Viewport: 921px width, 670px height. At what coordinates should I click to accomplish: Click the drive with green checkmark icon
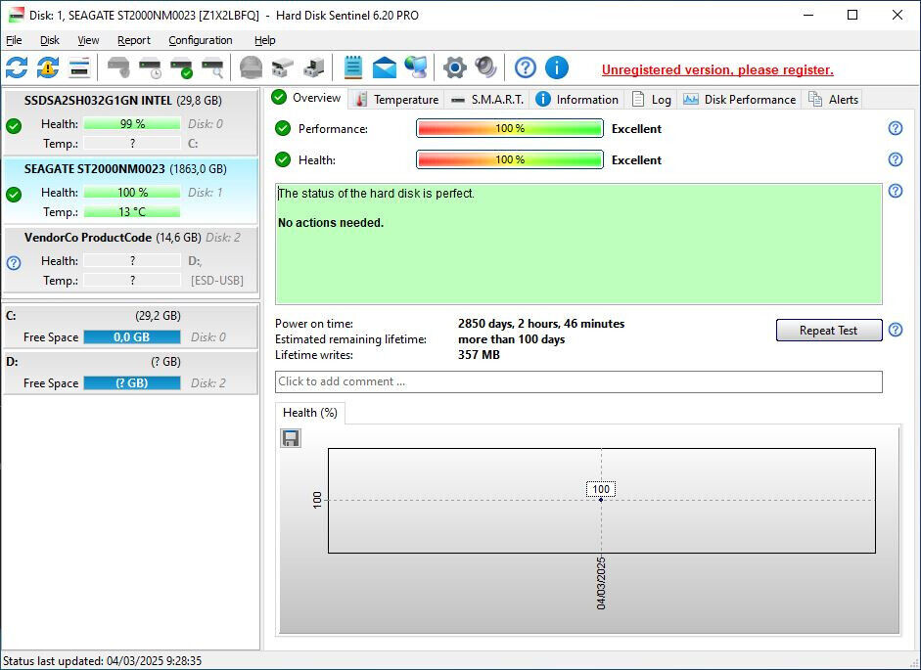click(181, 67)
